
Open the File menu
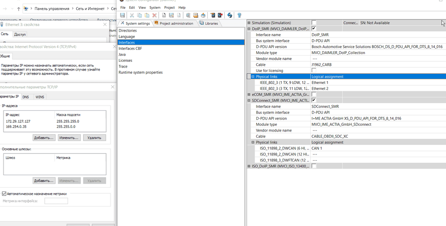coord(123,8)
